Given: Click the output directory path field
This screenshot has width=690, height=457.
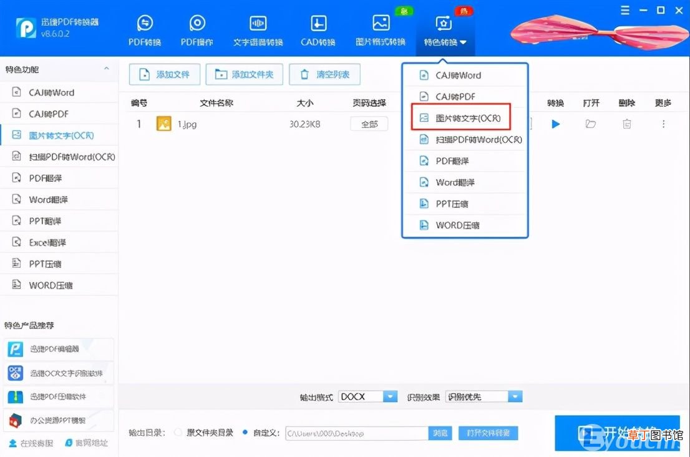Looking at the screenshot, I should [x=356, y=433].
